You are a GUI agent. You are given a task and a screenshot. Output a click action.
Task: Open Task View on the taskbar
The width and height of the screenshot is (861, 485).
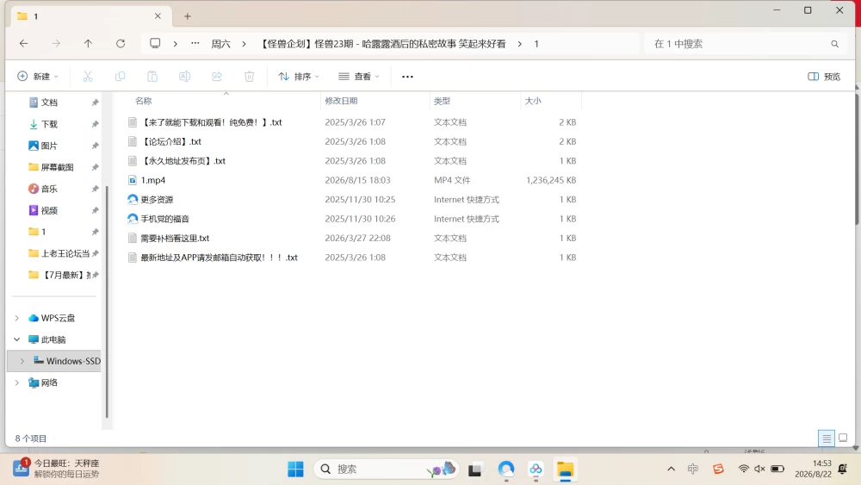[475, 469]
